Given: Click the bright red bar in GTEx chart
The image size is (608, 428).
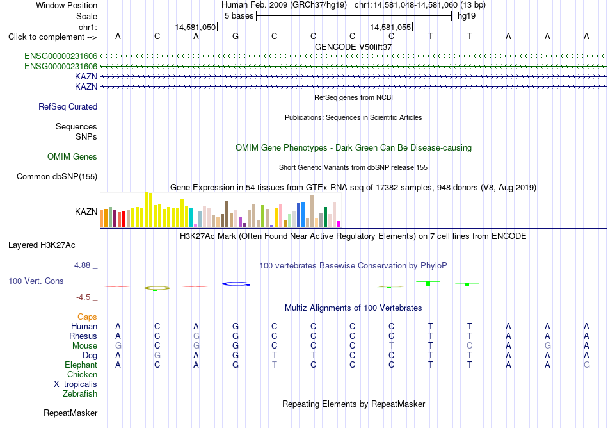Looking at the screenshot, I should tap(124, 219).
